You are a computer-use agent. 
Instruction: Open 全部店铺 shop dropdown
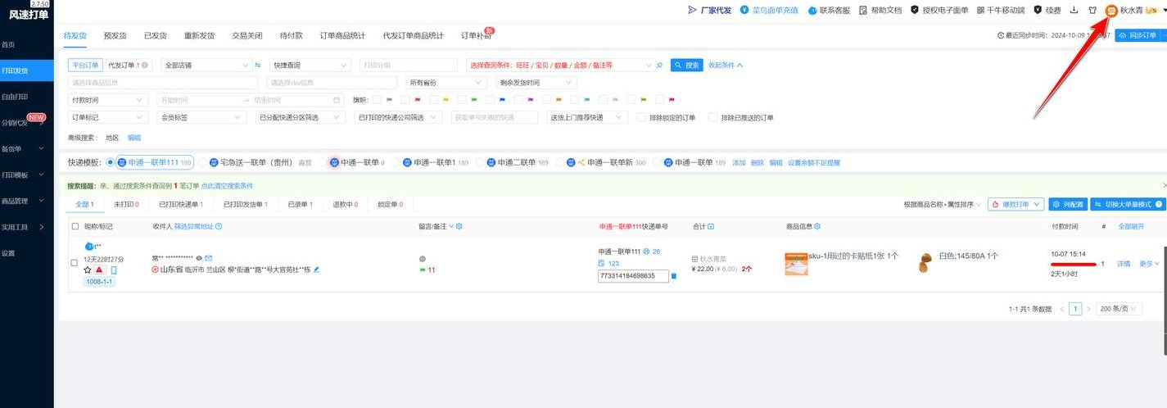206,65
